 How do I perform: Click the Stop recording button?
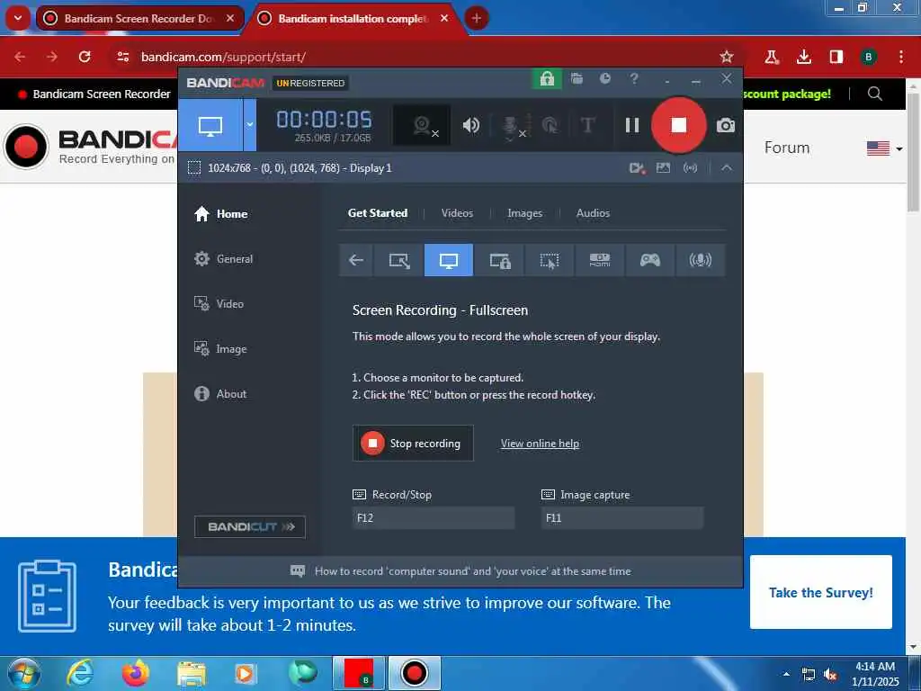413,444
